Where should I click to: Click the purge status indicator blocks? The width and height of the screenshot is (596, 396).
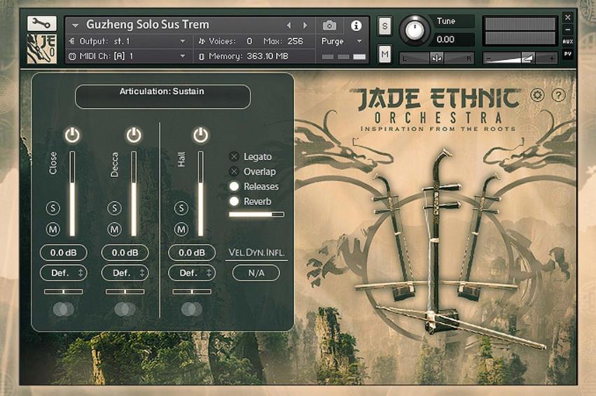point(344,57)
